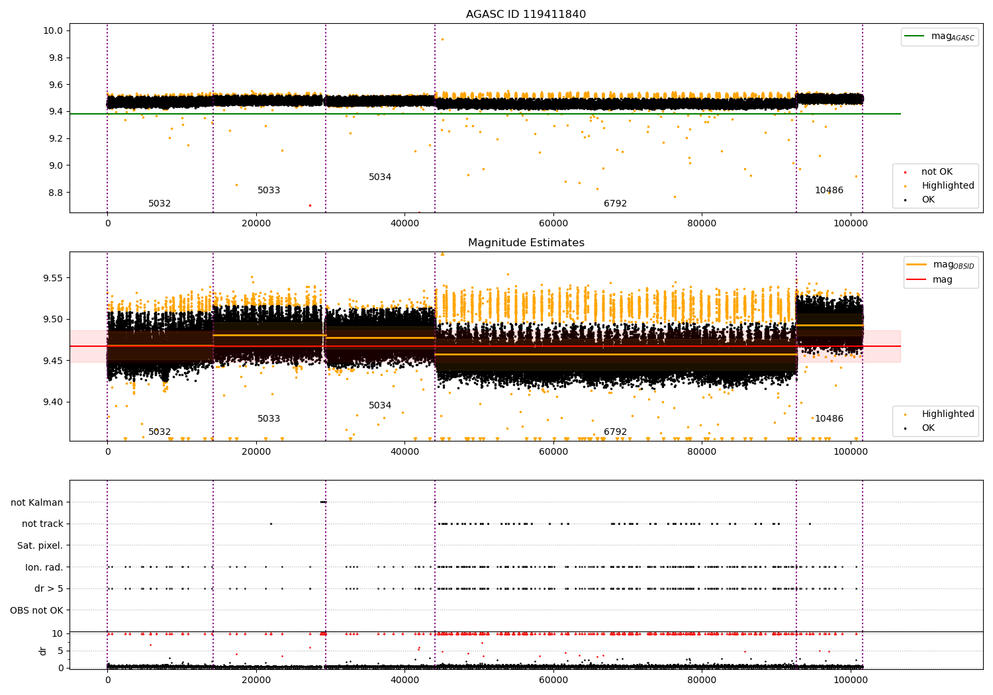This screenshot has height=695, width=993.
Task: Select OBSID label 6792 in Magnitude Estimates plot
Action: coord(615,432)
